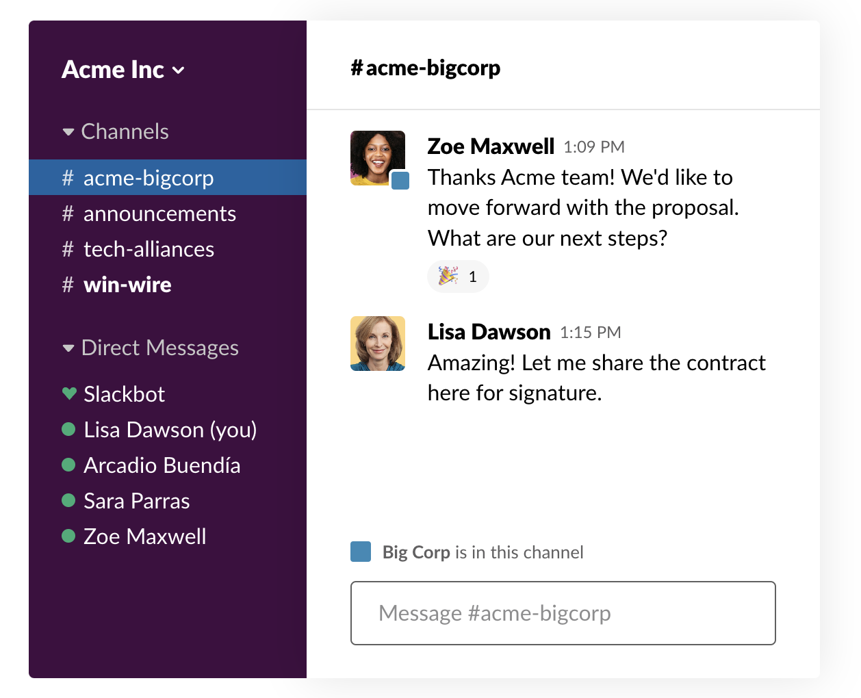Open your own DM with Lisa Dawson
Image resolution: width=861 pixels, height=698 pixels.
170,429
